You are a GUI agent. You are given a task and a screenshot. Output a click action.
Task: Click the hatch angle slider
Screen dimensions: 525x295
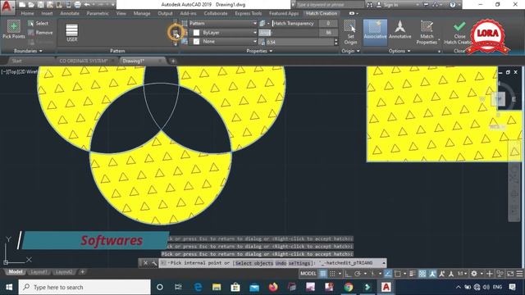(289, 33)
